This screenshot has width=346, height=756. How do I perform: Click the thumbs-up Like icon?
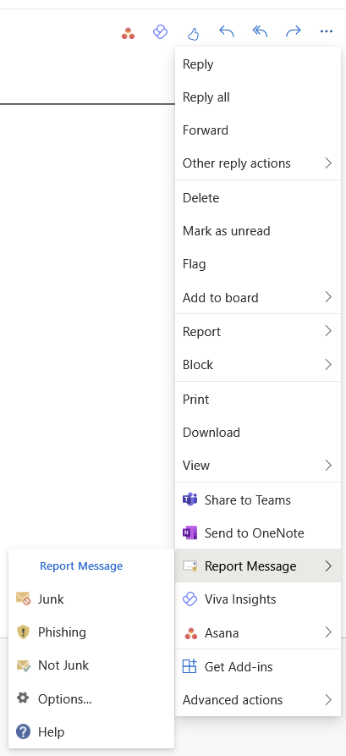click(x=193, y=33)
